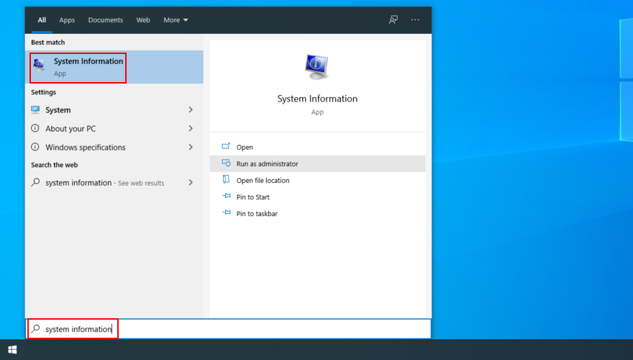Run System Information as administrator
The width and height of the screenshot is (633, 360).
tap(267, 164)
